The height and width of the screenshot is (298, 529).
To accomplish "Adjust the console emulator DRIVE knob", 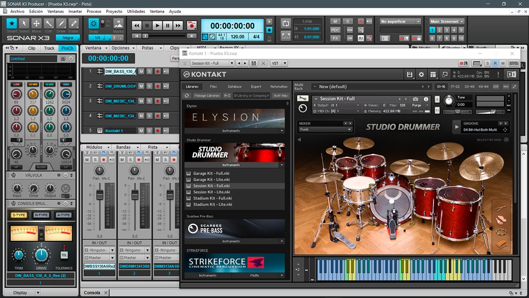I will (x=41, y=254).
